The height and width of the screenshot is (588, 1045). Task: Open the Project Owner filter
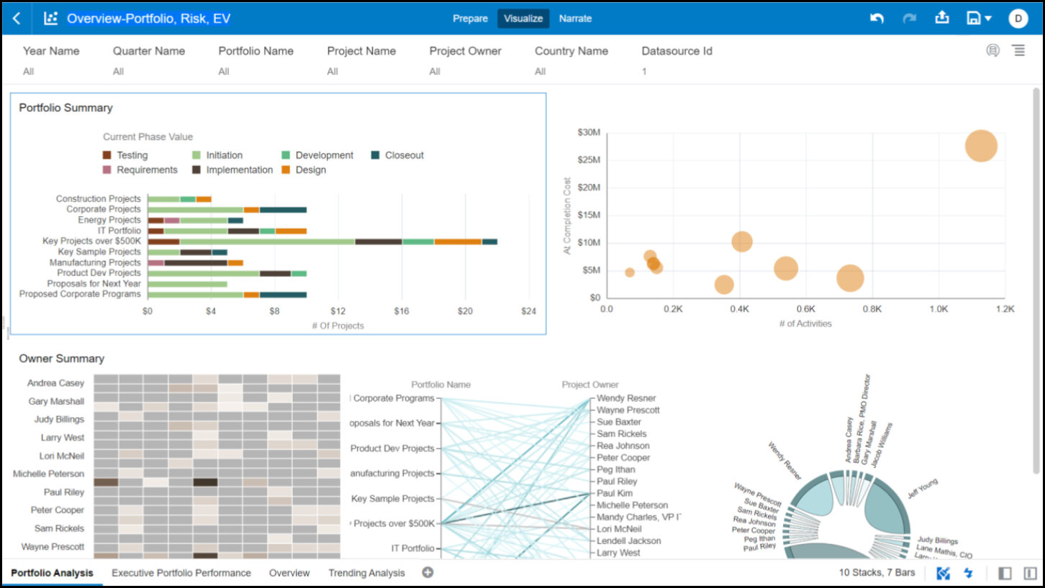[x=466, y=60]
